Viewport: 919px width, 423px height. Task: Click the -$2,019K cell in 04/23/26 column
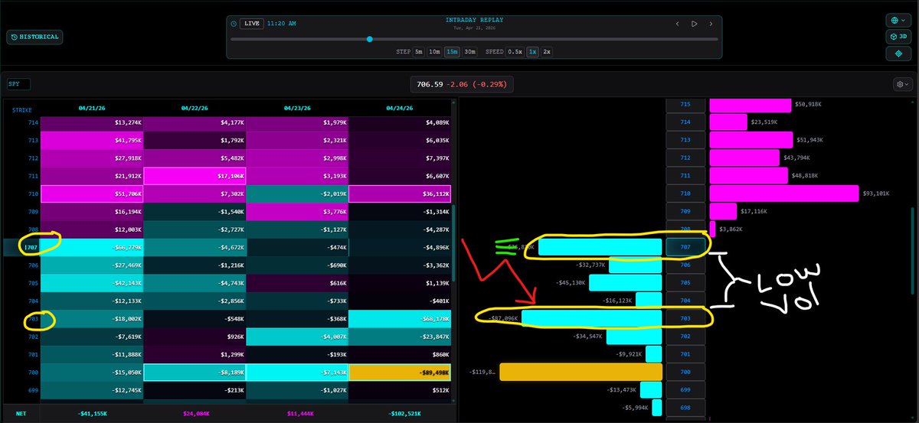point(296,193)
